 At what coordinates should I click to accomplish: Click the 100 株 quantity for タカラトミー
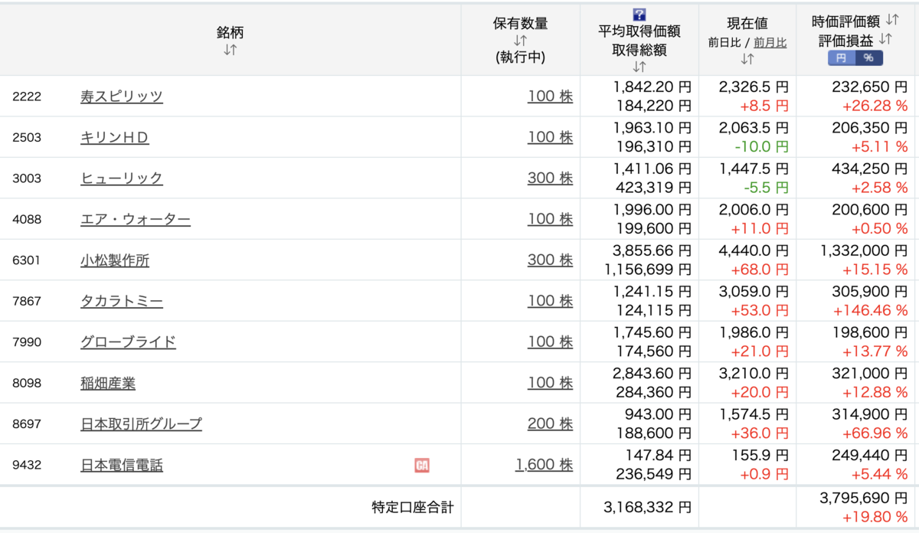click(x=550, y=301)
